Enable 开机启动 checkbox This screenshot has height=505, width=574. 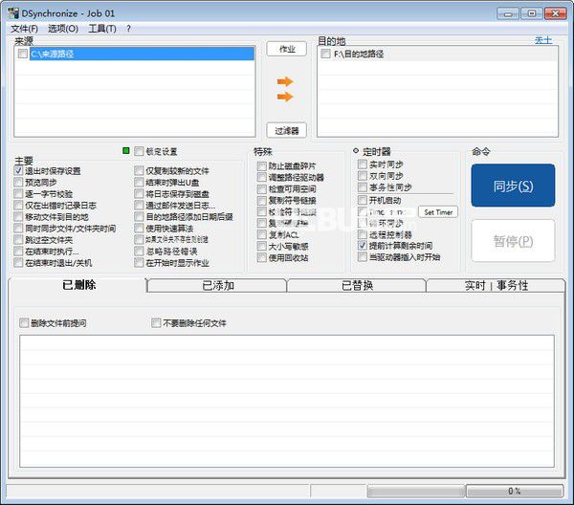tap(362, 200)
